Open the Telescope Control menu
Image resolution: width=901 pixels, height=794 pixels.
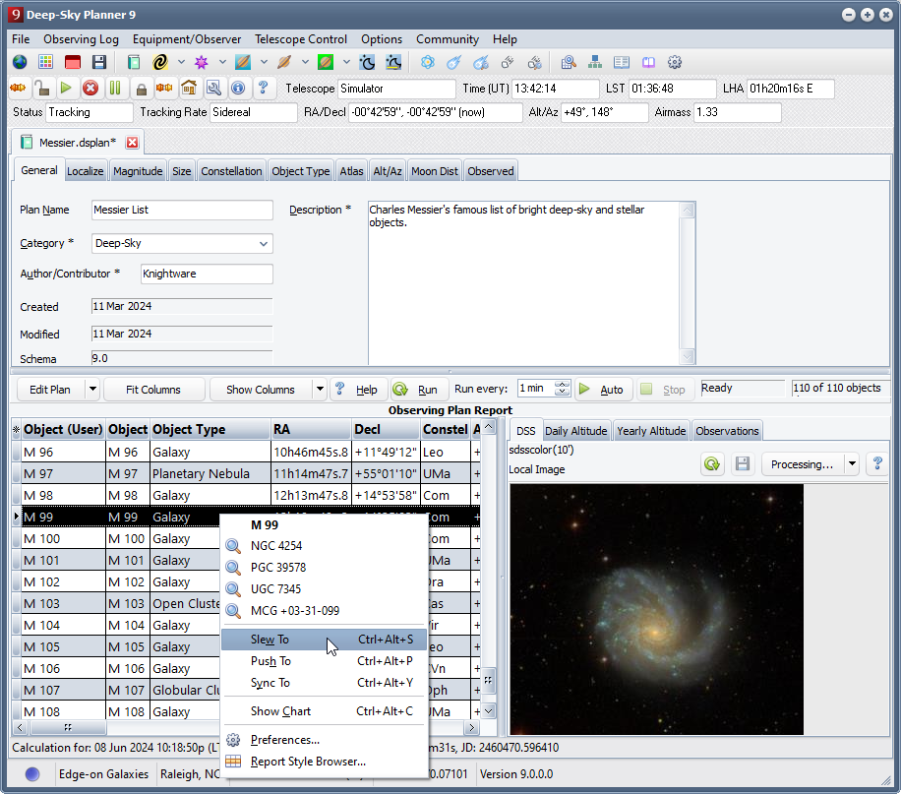point(300,39)
